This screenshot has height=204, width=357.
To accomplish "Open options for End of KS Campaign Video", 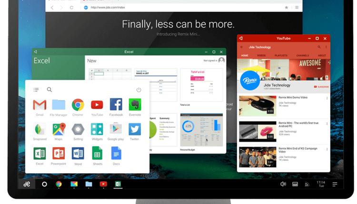I will tap(327, 149).
